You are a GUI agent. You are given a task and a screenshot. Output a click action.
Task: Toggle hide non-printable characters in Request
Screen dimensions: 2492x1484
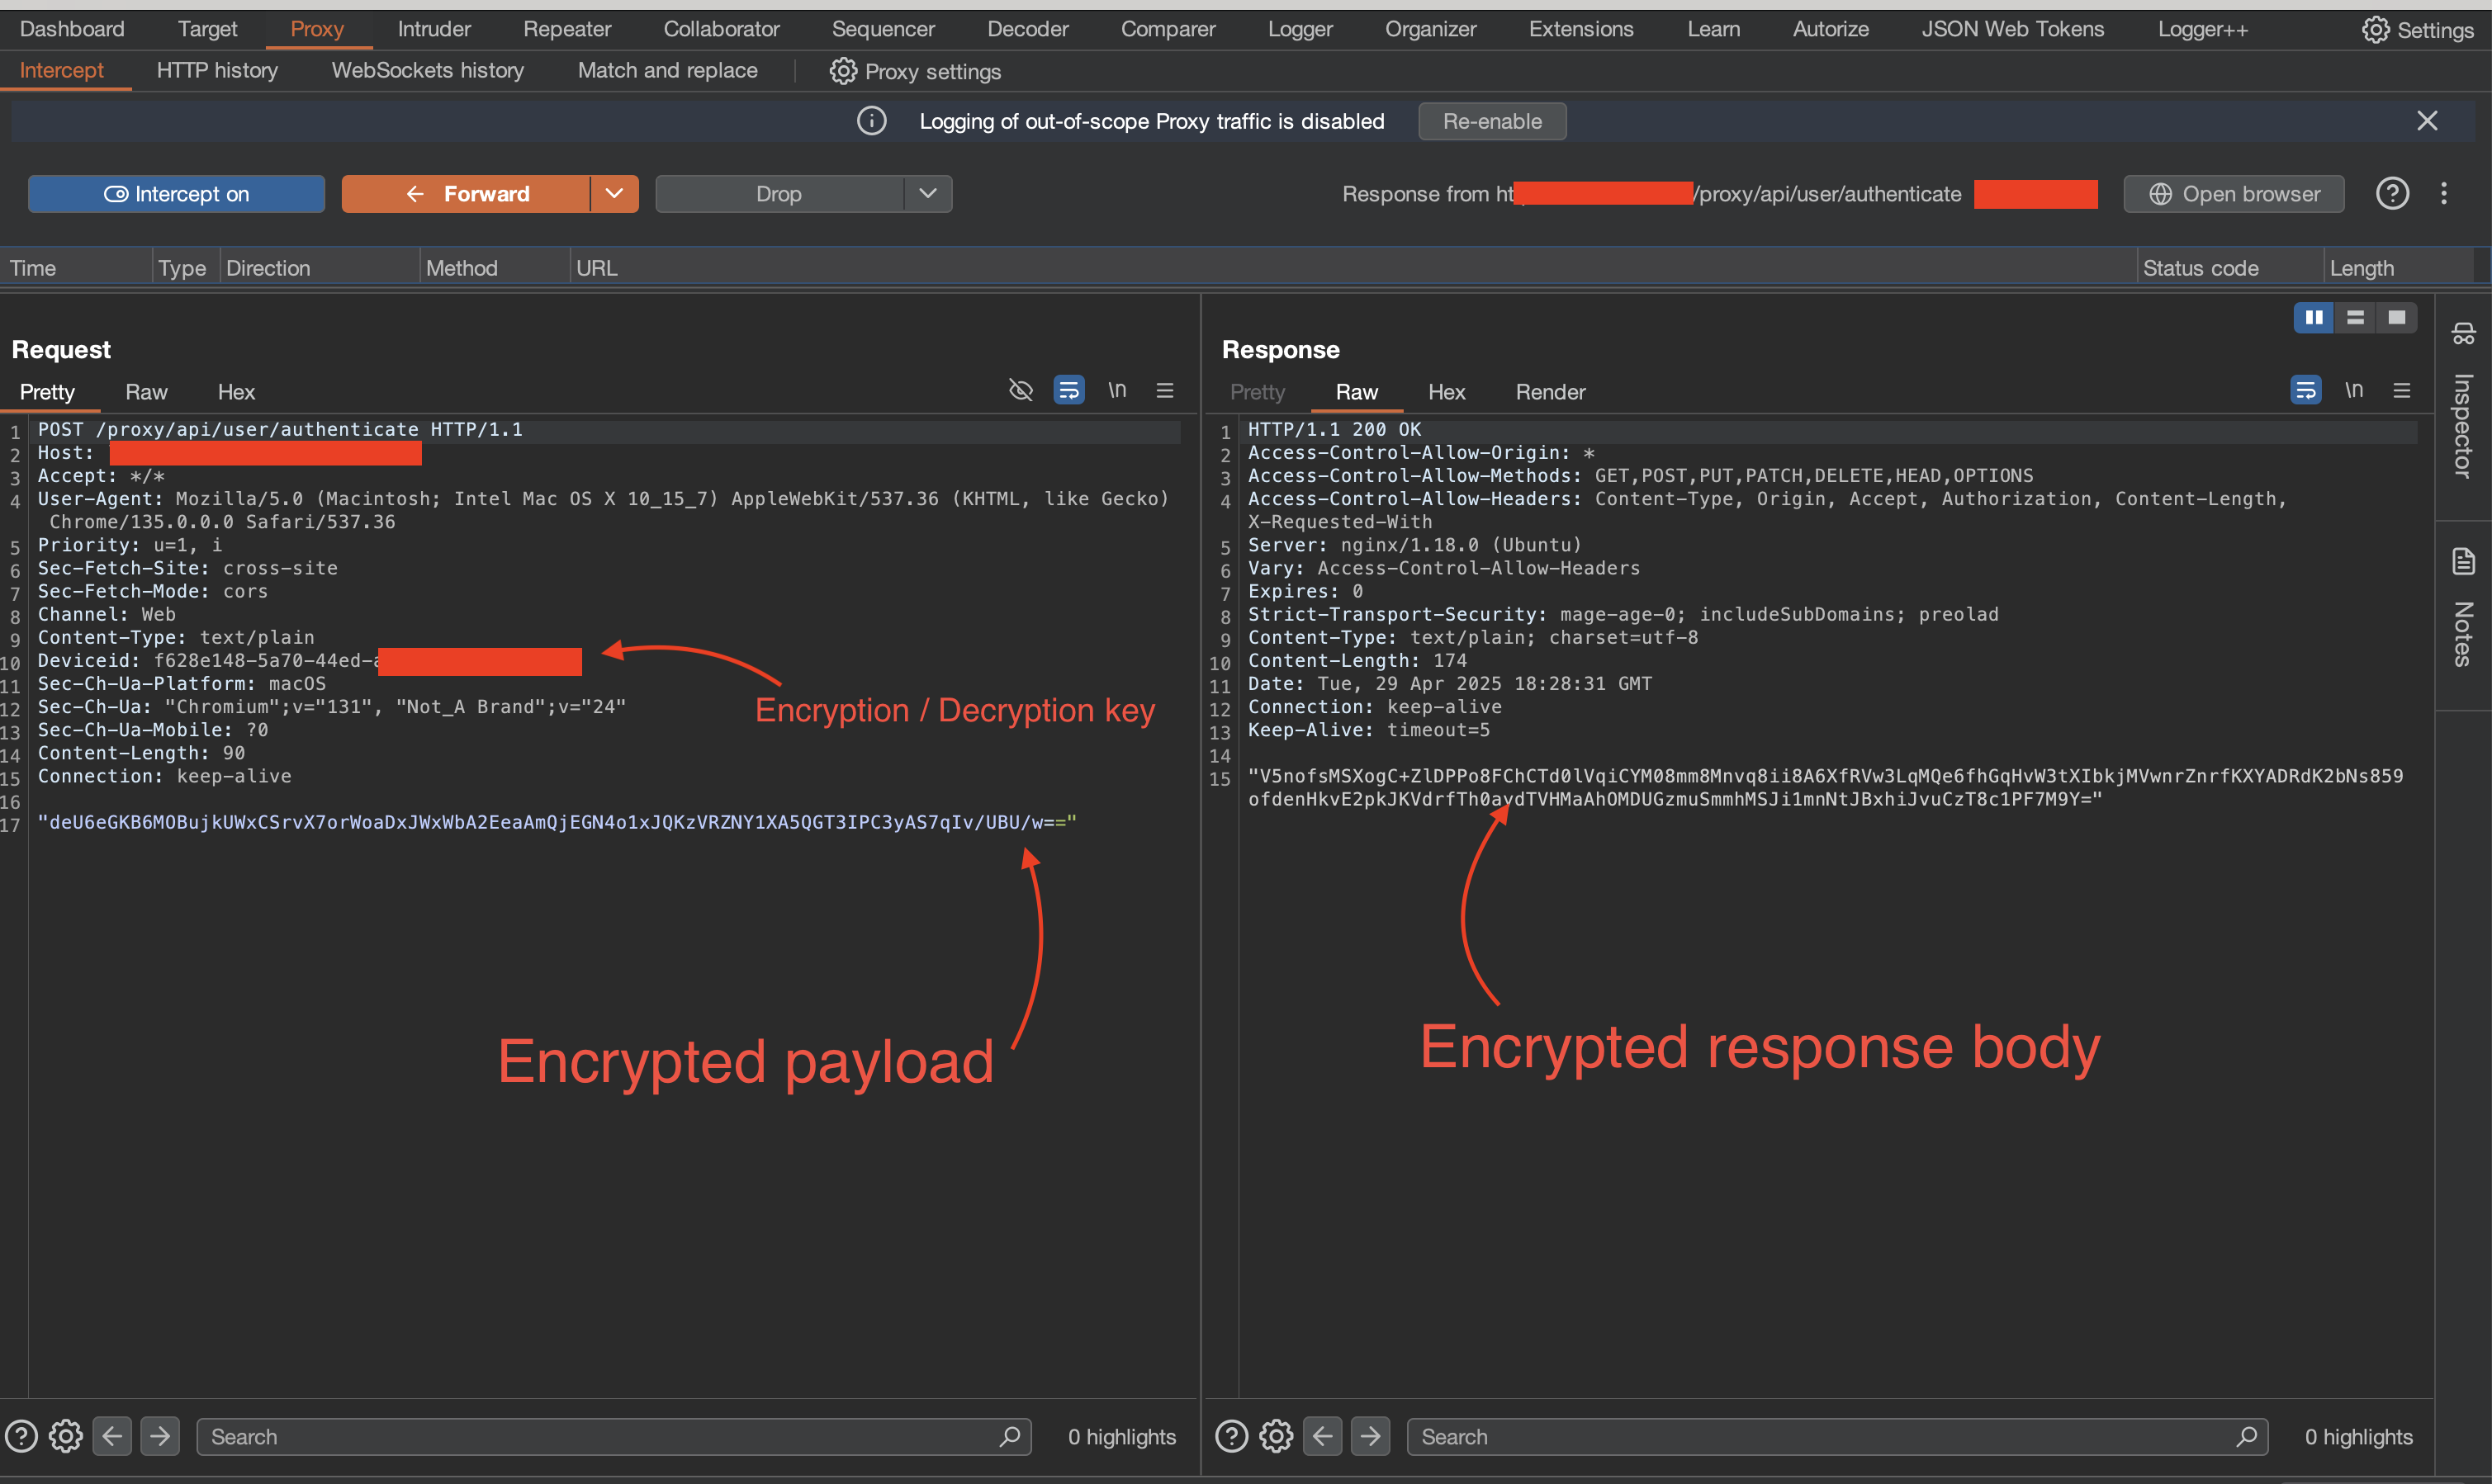1021,390
